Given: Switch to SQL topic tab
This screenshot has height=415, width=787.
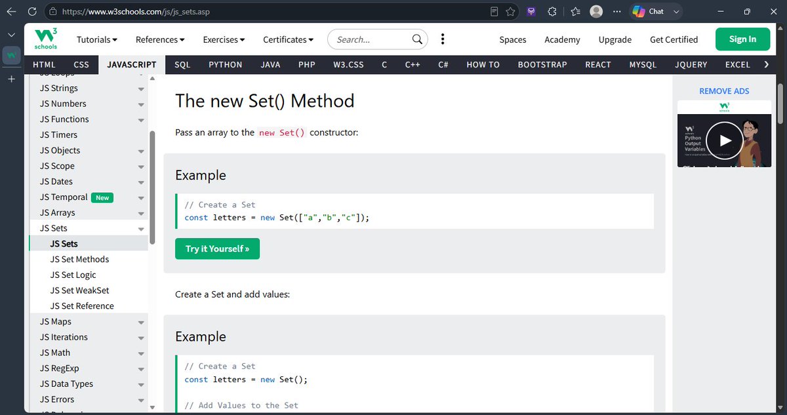Looking at the screenshot, I should [182, 64].
